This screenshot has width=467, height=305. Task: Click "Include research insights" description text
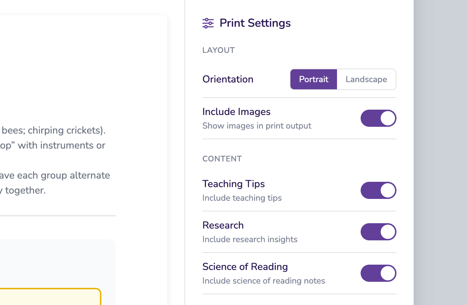(250, 240)
